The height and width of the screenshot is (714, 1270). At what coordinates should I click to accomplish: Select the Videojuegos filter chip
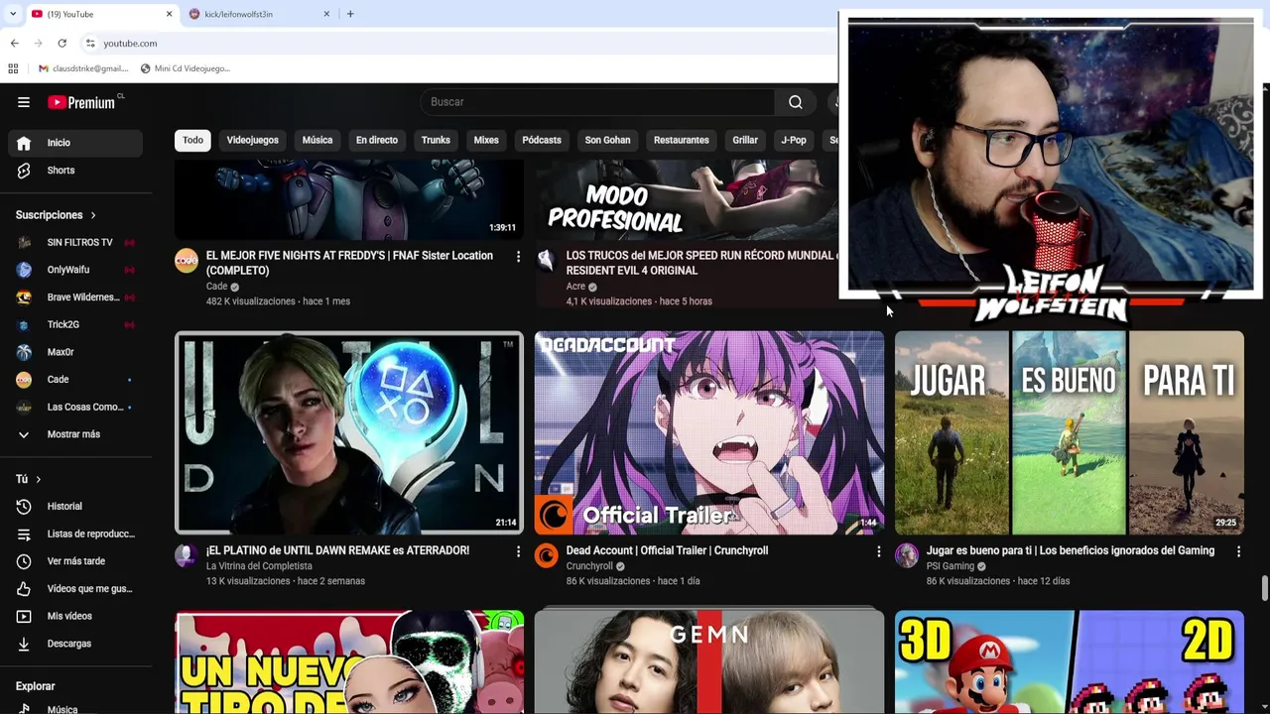252,140
